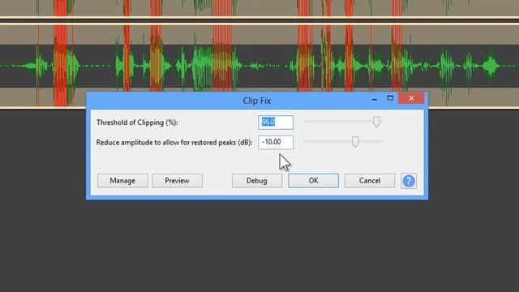Click the Clip Fix title text
519x292 pixels.
[x=257, y=101]
